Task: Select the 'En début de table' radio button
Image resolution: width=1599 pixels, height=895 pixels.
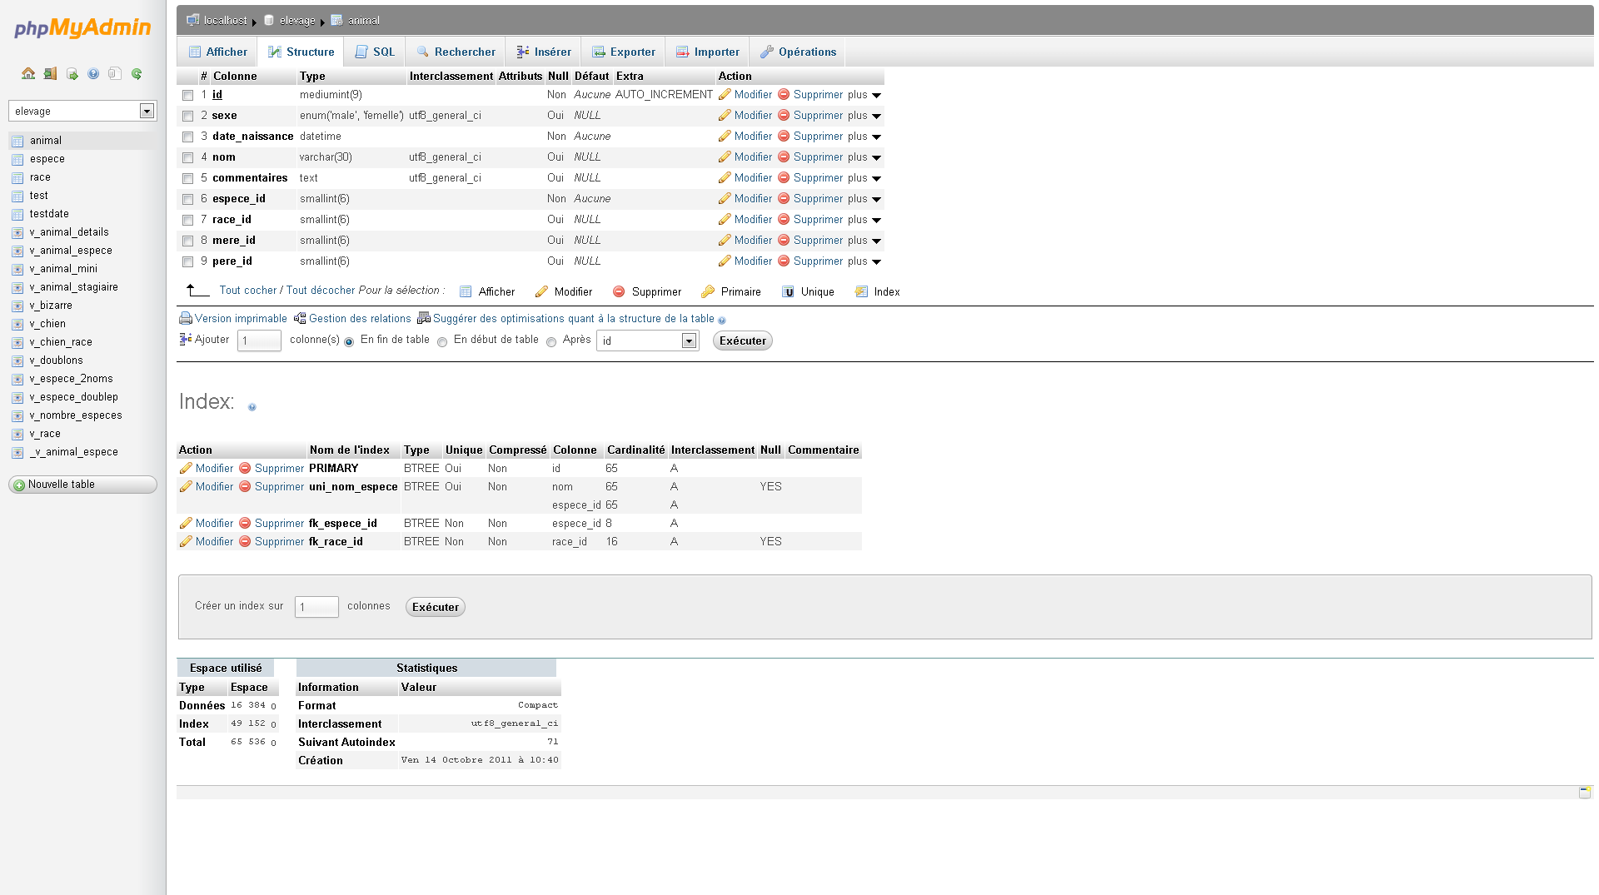Action: [442, 341]
